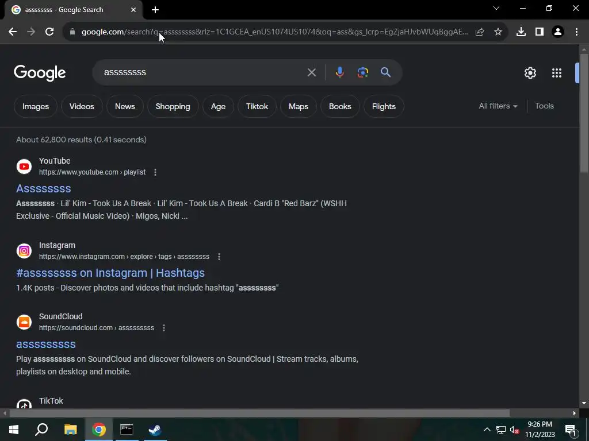589x441 pixels.
Task: Open Chrome downloads
Action: click(x=521, y=32)
